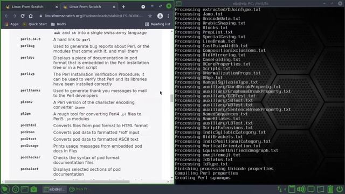The width and height of the screenshot is (345, 194).
Task: Open the green bag app store icon
Action: pos(34,189)
